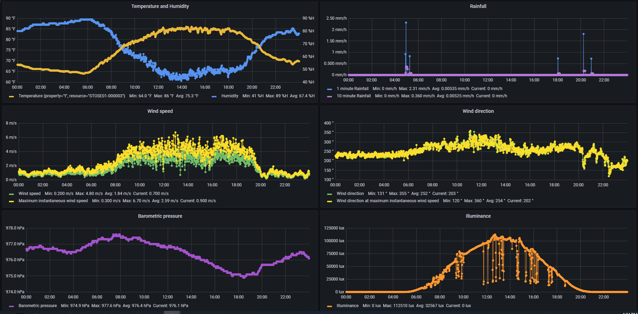Expand the Wind speed panel title menu
Viewport: 638px width, 314px height.
tap(160, 111)
